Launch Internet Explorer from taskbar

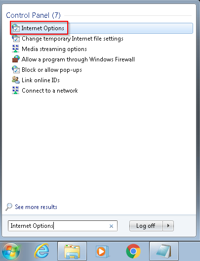point(41,251)
